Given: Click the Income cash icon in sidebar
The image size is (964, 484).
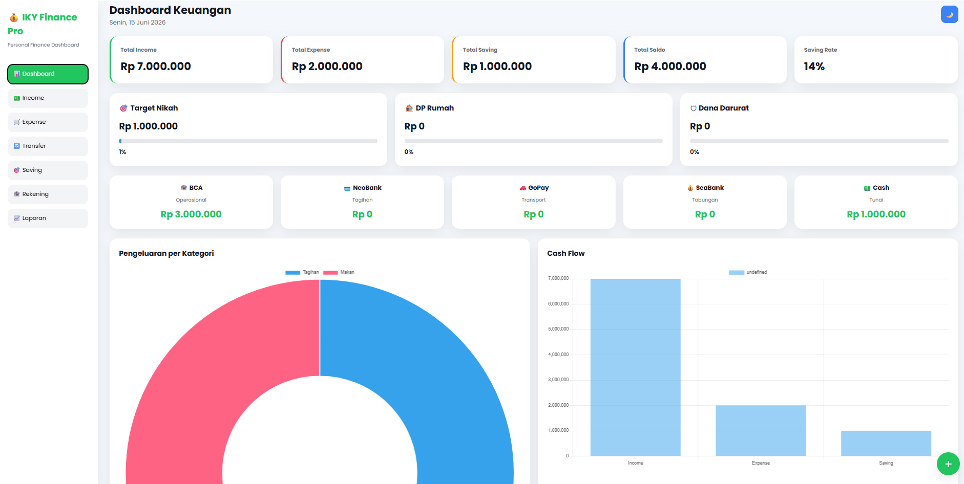Looking at the screenshot, I should (17, 98).
